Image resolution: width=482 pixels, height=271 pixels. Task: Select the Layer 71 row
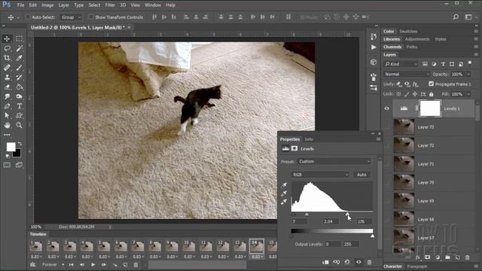pos(433,164)
